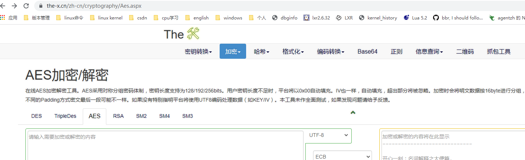
Task: Reload the page with refresh icon
Action: [26, 6]
